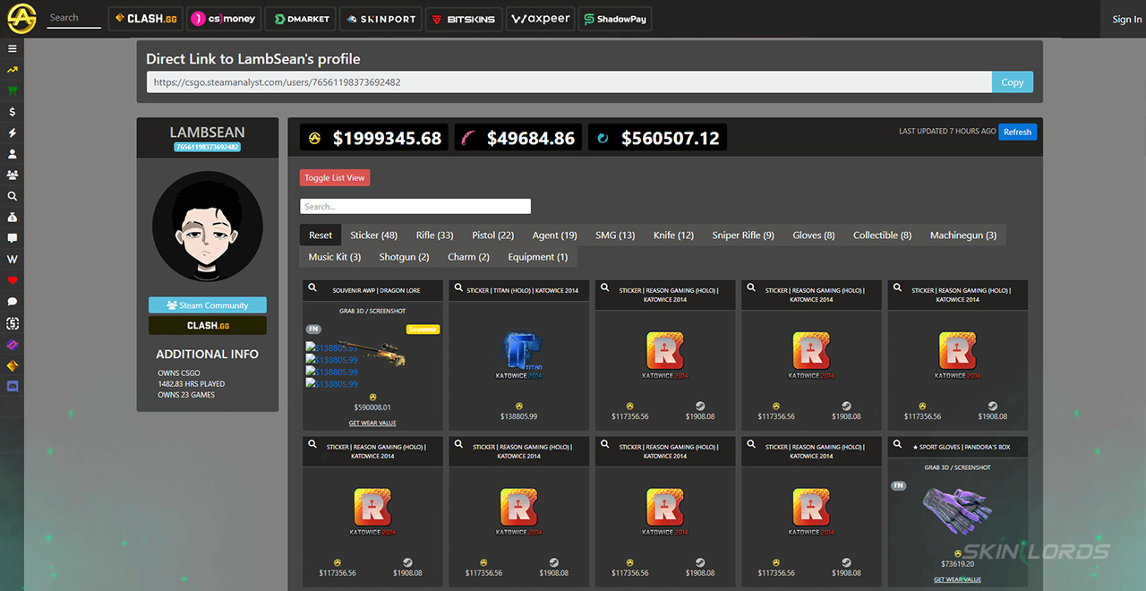The height and width of the screenshot is (591, 1146).
Task: Filter inventory by Sniper Rifle (9)
Action: click(743, 236)
